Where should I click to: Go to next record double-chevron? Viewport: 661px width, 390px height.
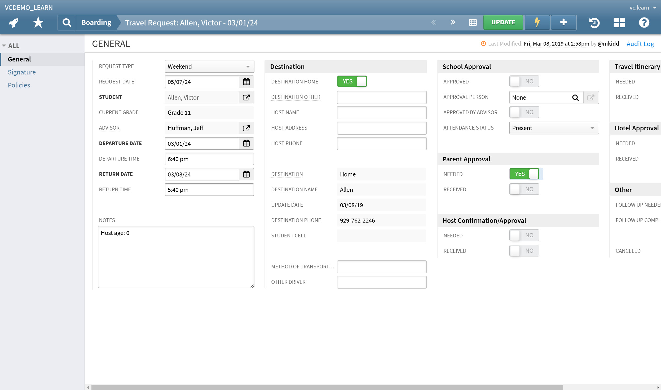tap(453, 23)
